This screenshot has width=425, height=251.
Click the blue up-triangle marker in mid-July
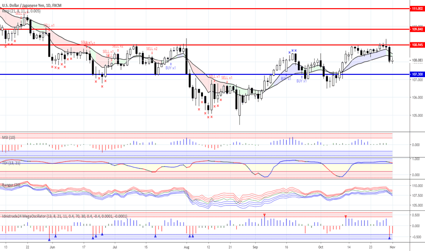[155, 236]
